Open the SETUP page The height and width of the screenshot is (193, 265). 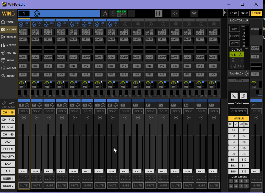click(x=8, y=60)
